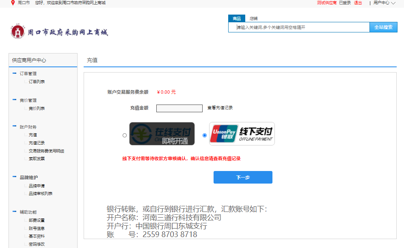Click the 供应商用户中心 sidebar heading
Viewport: 404px width, 248px height.
(x=29, y=60)
